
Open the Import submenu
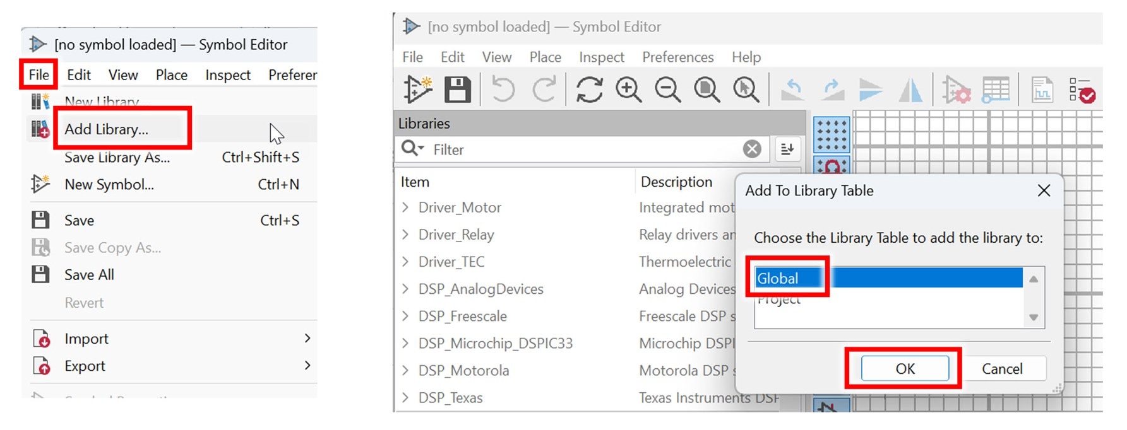tap(173, 339)
